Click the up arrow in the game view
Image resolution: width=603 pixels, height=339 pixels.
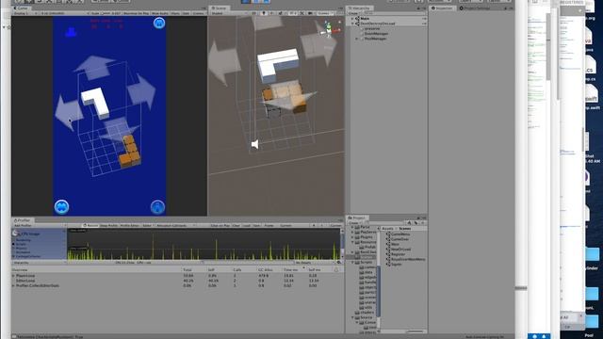pyautogui.click(x=94, y=67)
